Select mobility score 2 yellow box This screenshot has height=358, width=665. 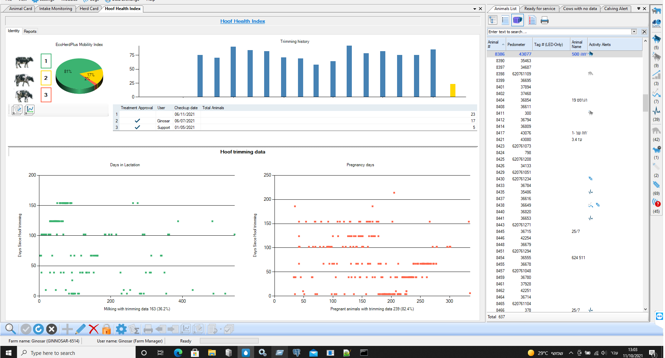[x=46, y=78]
